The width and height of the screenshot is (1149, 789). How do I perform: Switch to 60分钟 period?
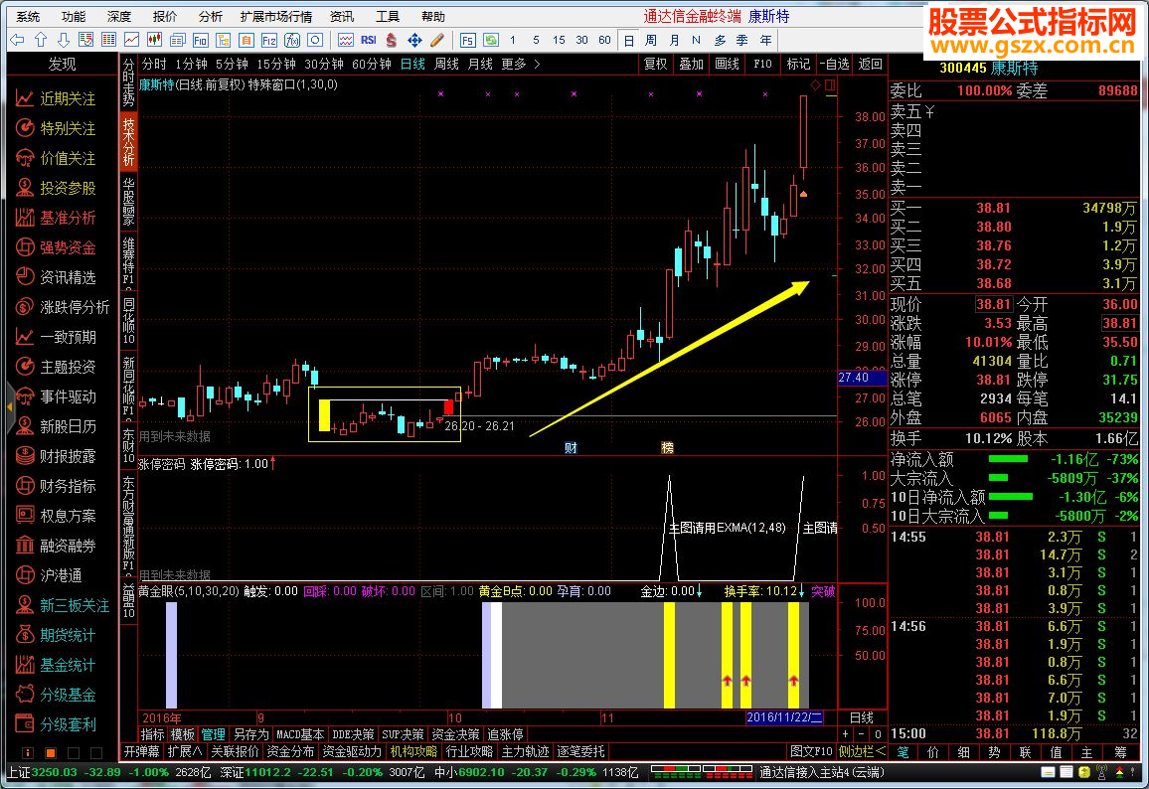372,64
